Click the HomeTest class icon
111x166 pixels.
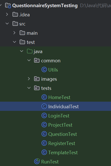[x=44, y=97]
